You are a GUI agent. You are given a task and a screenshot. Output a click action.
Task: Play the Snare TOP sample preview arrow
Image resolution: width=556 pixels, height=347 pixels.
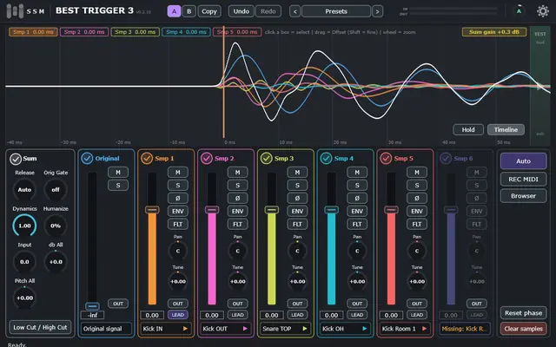tap(305, 329)
